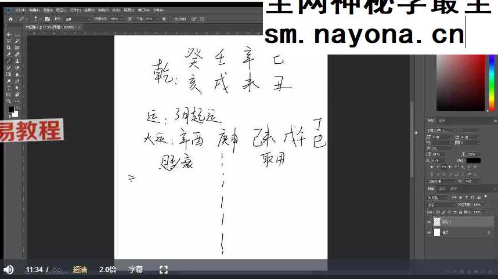Select the Healing Brush tool
The image size is (498, 279).
[17, 55]
